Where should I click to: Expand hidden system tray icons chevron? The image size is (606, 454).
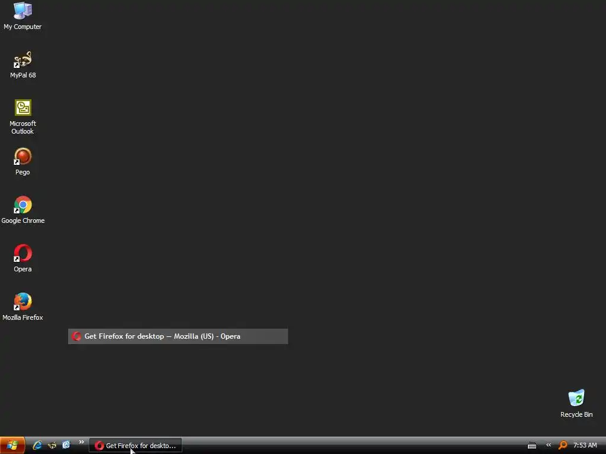pos(549,445)
